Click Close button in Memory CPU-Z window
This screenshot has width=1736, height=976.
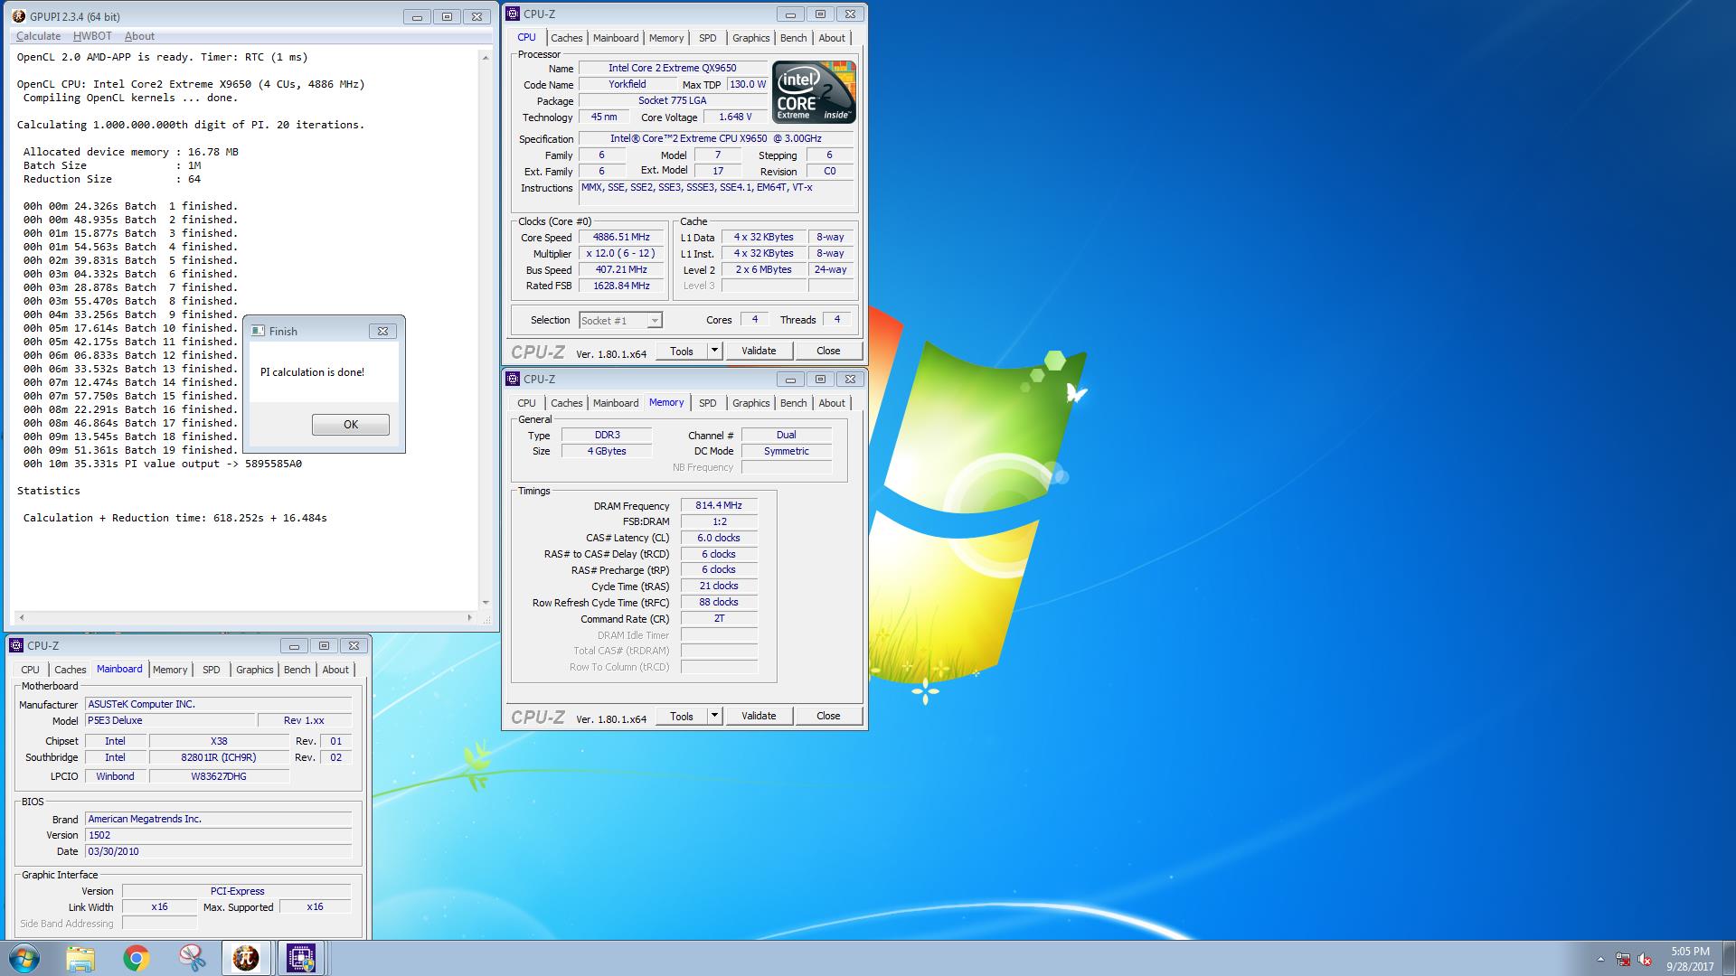point(828,716)
